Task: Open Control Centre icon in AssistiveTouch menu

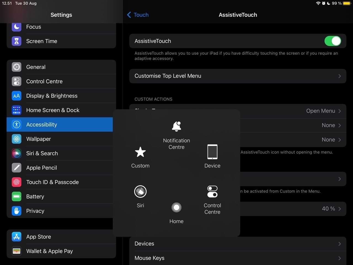Action: pyautogui.click(x=212, y=191)
